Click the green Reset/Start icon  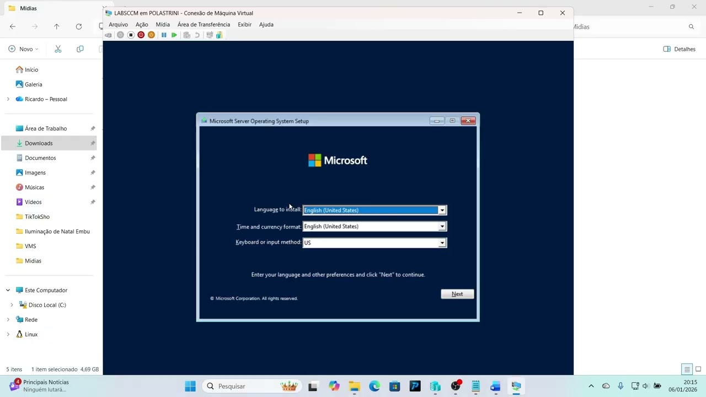pyautogui.click(x=174, y=35)
